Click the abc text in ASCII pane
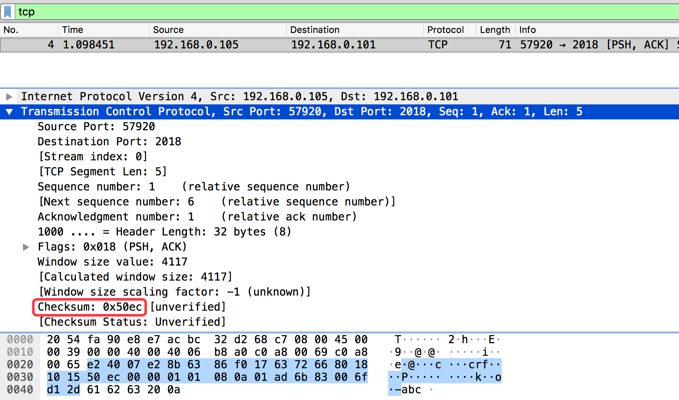 click(411, 390)
